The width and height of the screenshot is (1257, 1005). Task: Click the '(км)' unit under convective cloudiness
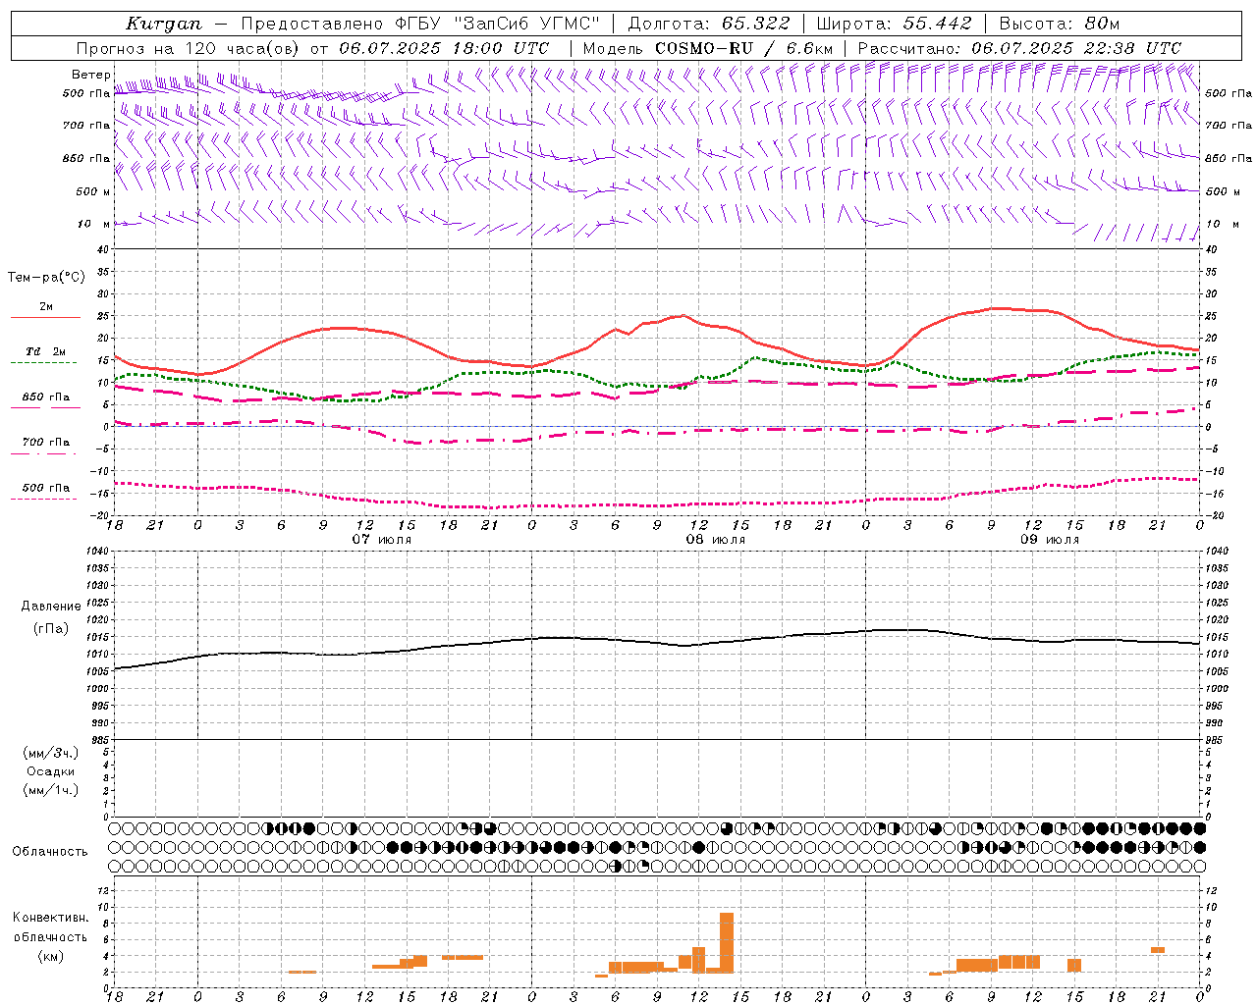51,956
